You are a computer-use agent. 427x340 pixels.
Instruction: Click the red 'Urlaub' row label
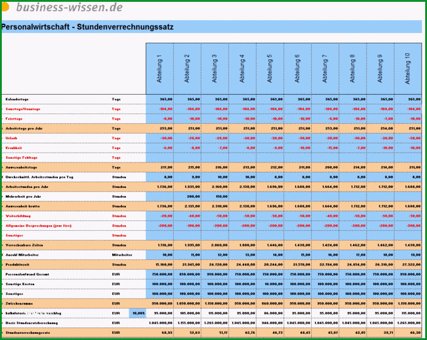pyautogui.click(x=11, y=138)
